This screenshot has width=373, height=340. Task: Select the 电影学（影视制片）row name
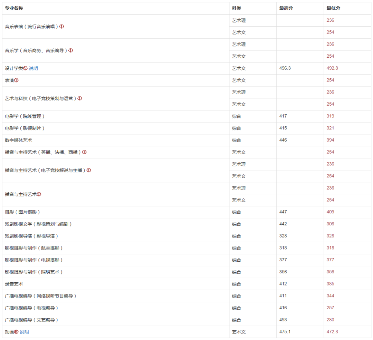tap(25, 128)
